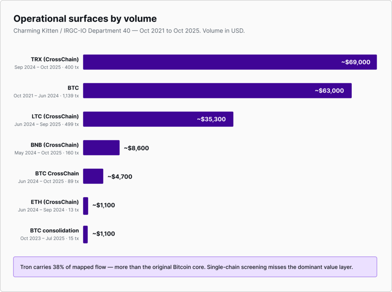Click the ~$1,100 label beside ETH bar

pos(104,205)
